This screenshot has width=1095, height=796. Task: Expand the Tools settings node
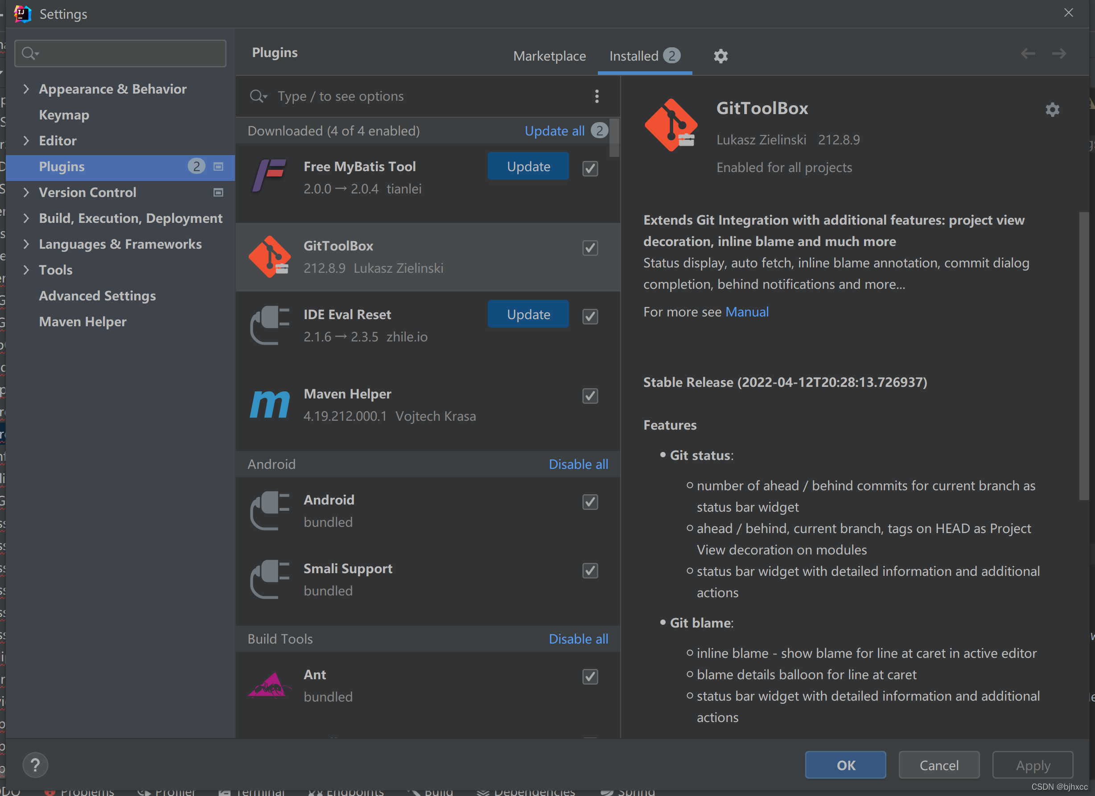(x=26, y=270)
